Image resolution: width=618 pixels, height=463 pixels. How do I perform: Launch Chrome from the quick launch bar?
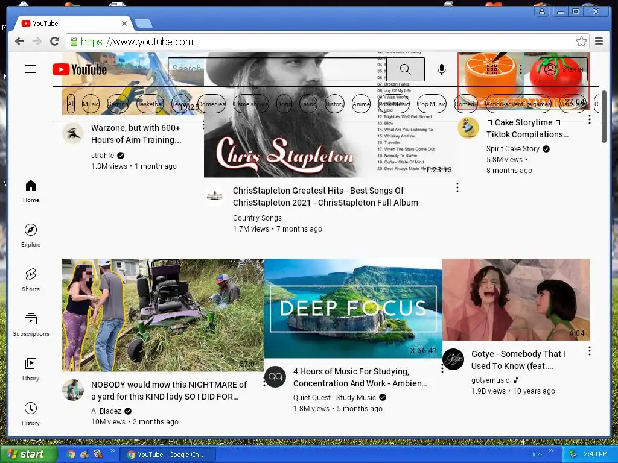71,454
